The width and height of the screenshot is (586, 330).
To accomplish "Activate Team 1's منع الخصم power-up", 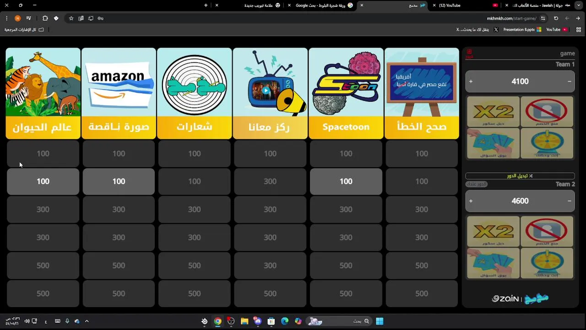I will tap(547, 111).
